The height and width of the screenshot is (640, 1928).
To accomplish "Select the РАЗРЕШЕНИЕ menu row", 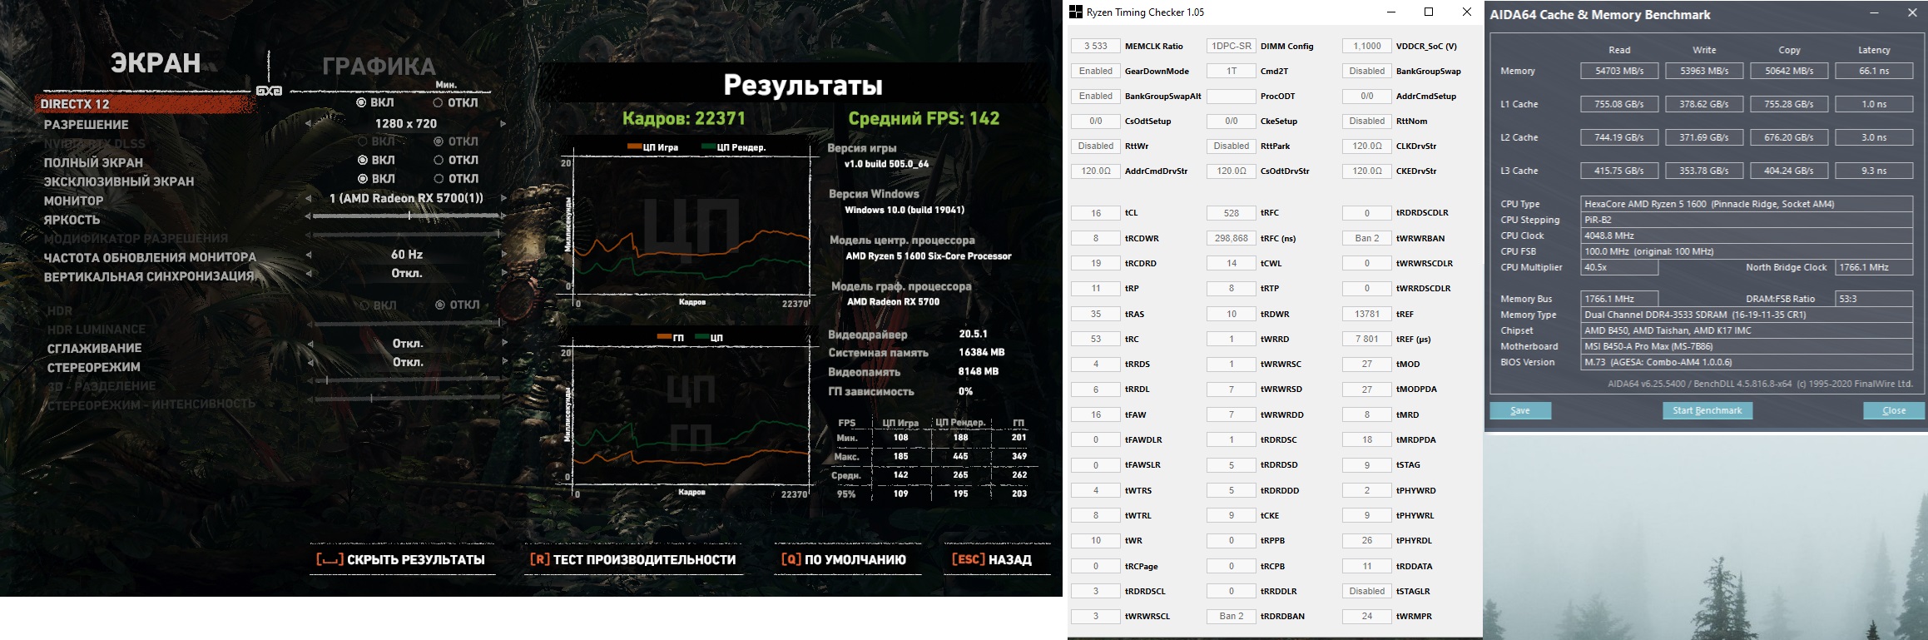I will tap(87, 124).
